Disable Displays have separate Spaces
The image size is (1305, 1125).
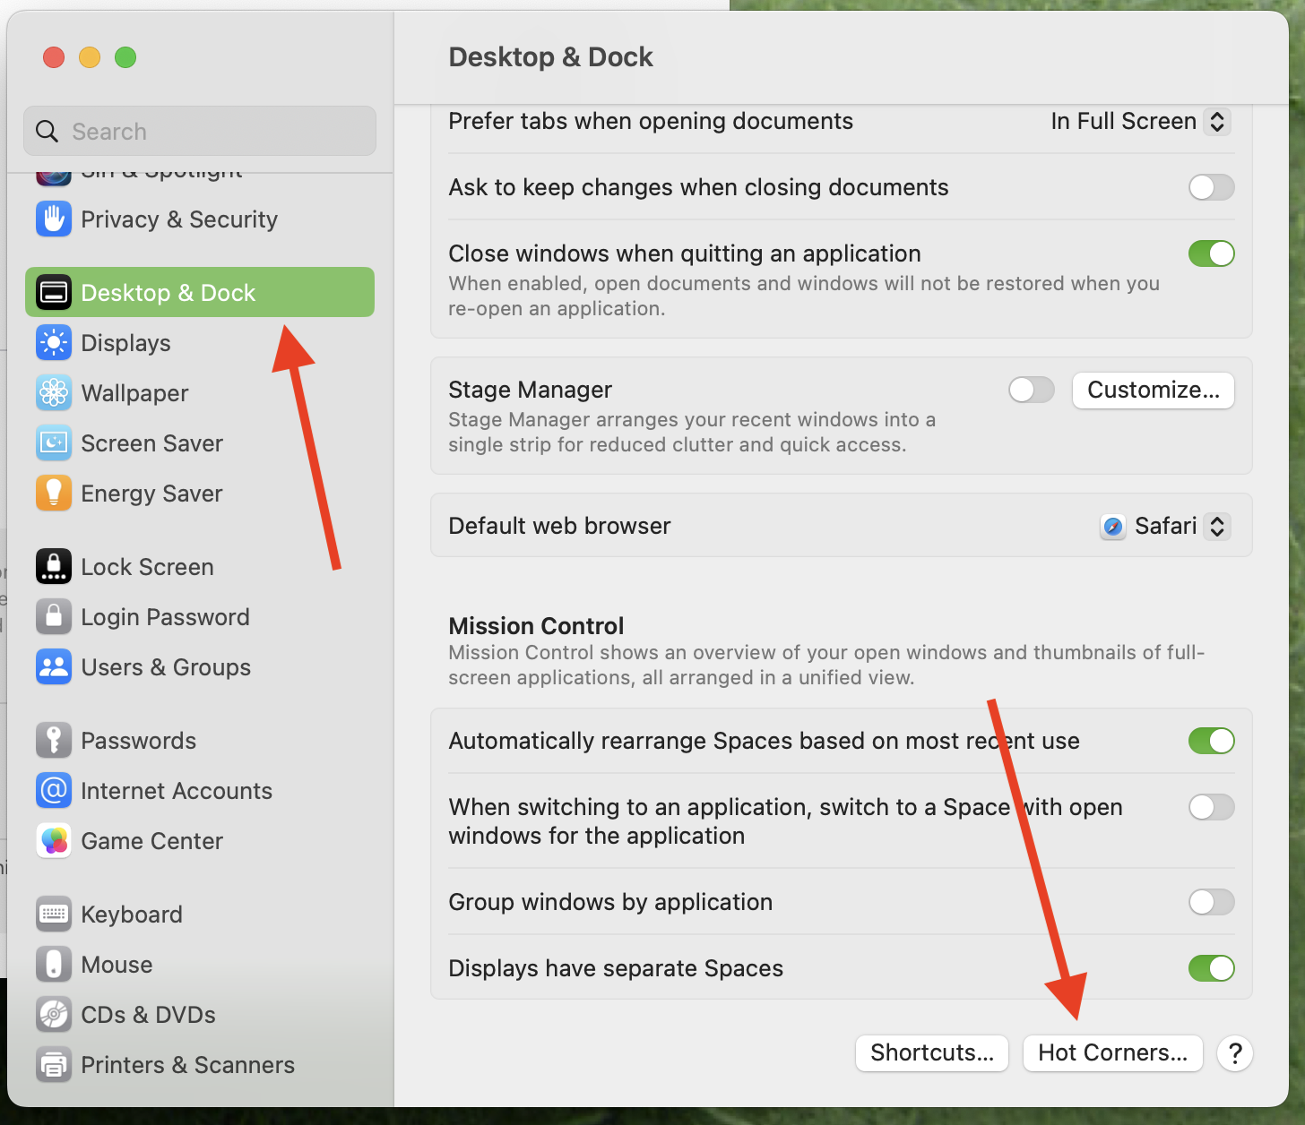click(1211, 968)
